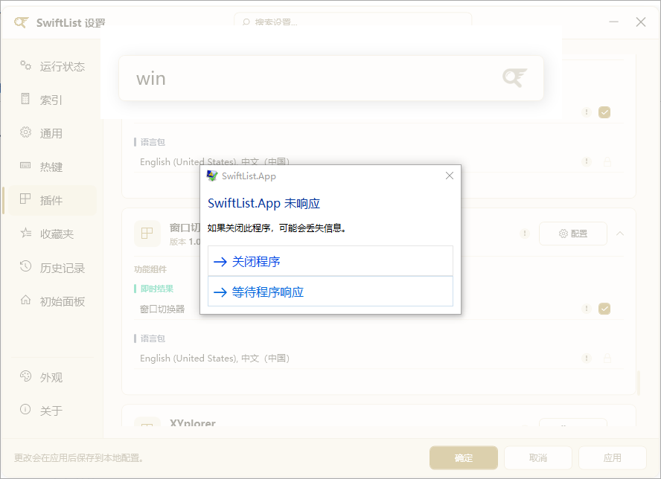Select the 即时结果 component heading
Image resolution: width=661 pixels, height=479 pixels.
157,289
